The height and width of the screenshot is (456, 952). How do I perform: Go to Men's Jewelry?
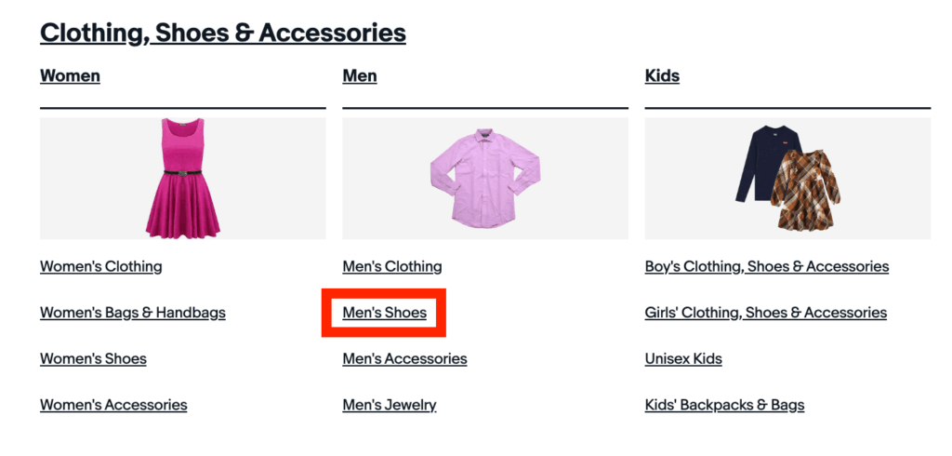coord(389,405)
